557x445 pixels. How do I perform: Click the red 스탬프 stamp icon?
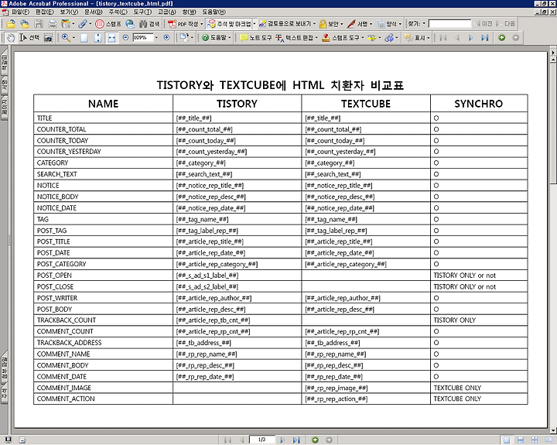tap(100, 24)
